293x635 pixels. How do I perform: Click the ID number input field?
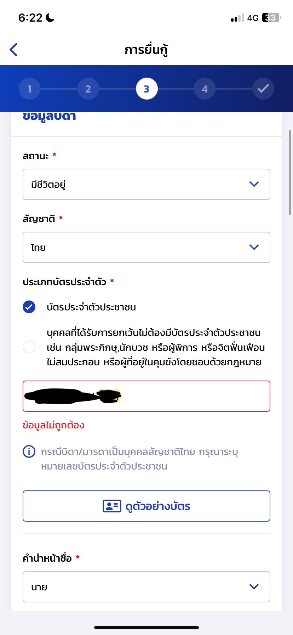tap(146, 396)
